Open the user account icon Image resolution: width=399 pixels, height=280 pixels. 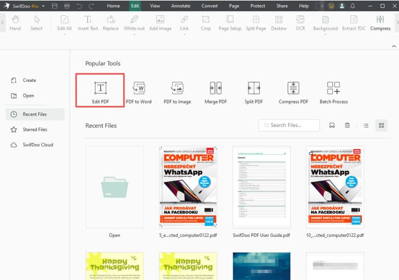click(342, 6)
